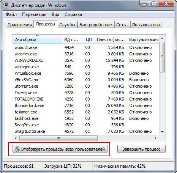Image resolution: width=177 pixels, height=173 pixels.
Task: Open the Параметры menu
Action: click(x=34, y=14)
